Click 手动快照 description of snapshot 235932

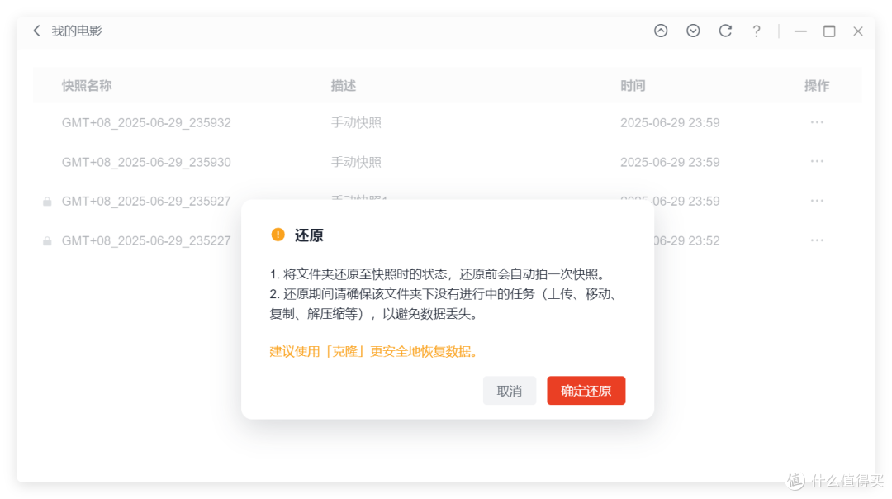click(x=356, y=123)
